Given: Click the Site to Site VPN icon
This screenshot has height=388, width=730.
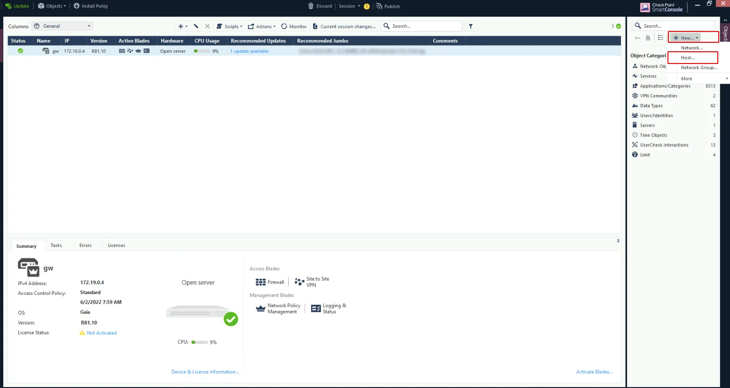Looking at the screenshot, I should point(299,282).
